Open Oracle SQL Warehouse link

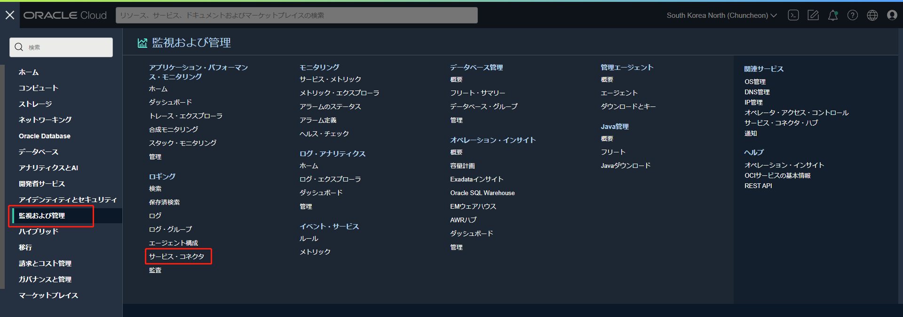pyautogui.click(x=482, y=193)
